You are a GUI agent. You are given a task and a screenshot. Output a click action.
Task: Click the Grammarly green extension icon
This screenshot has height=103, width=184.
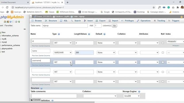[x=168, y=7]
